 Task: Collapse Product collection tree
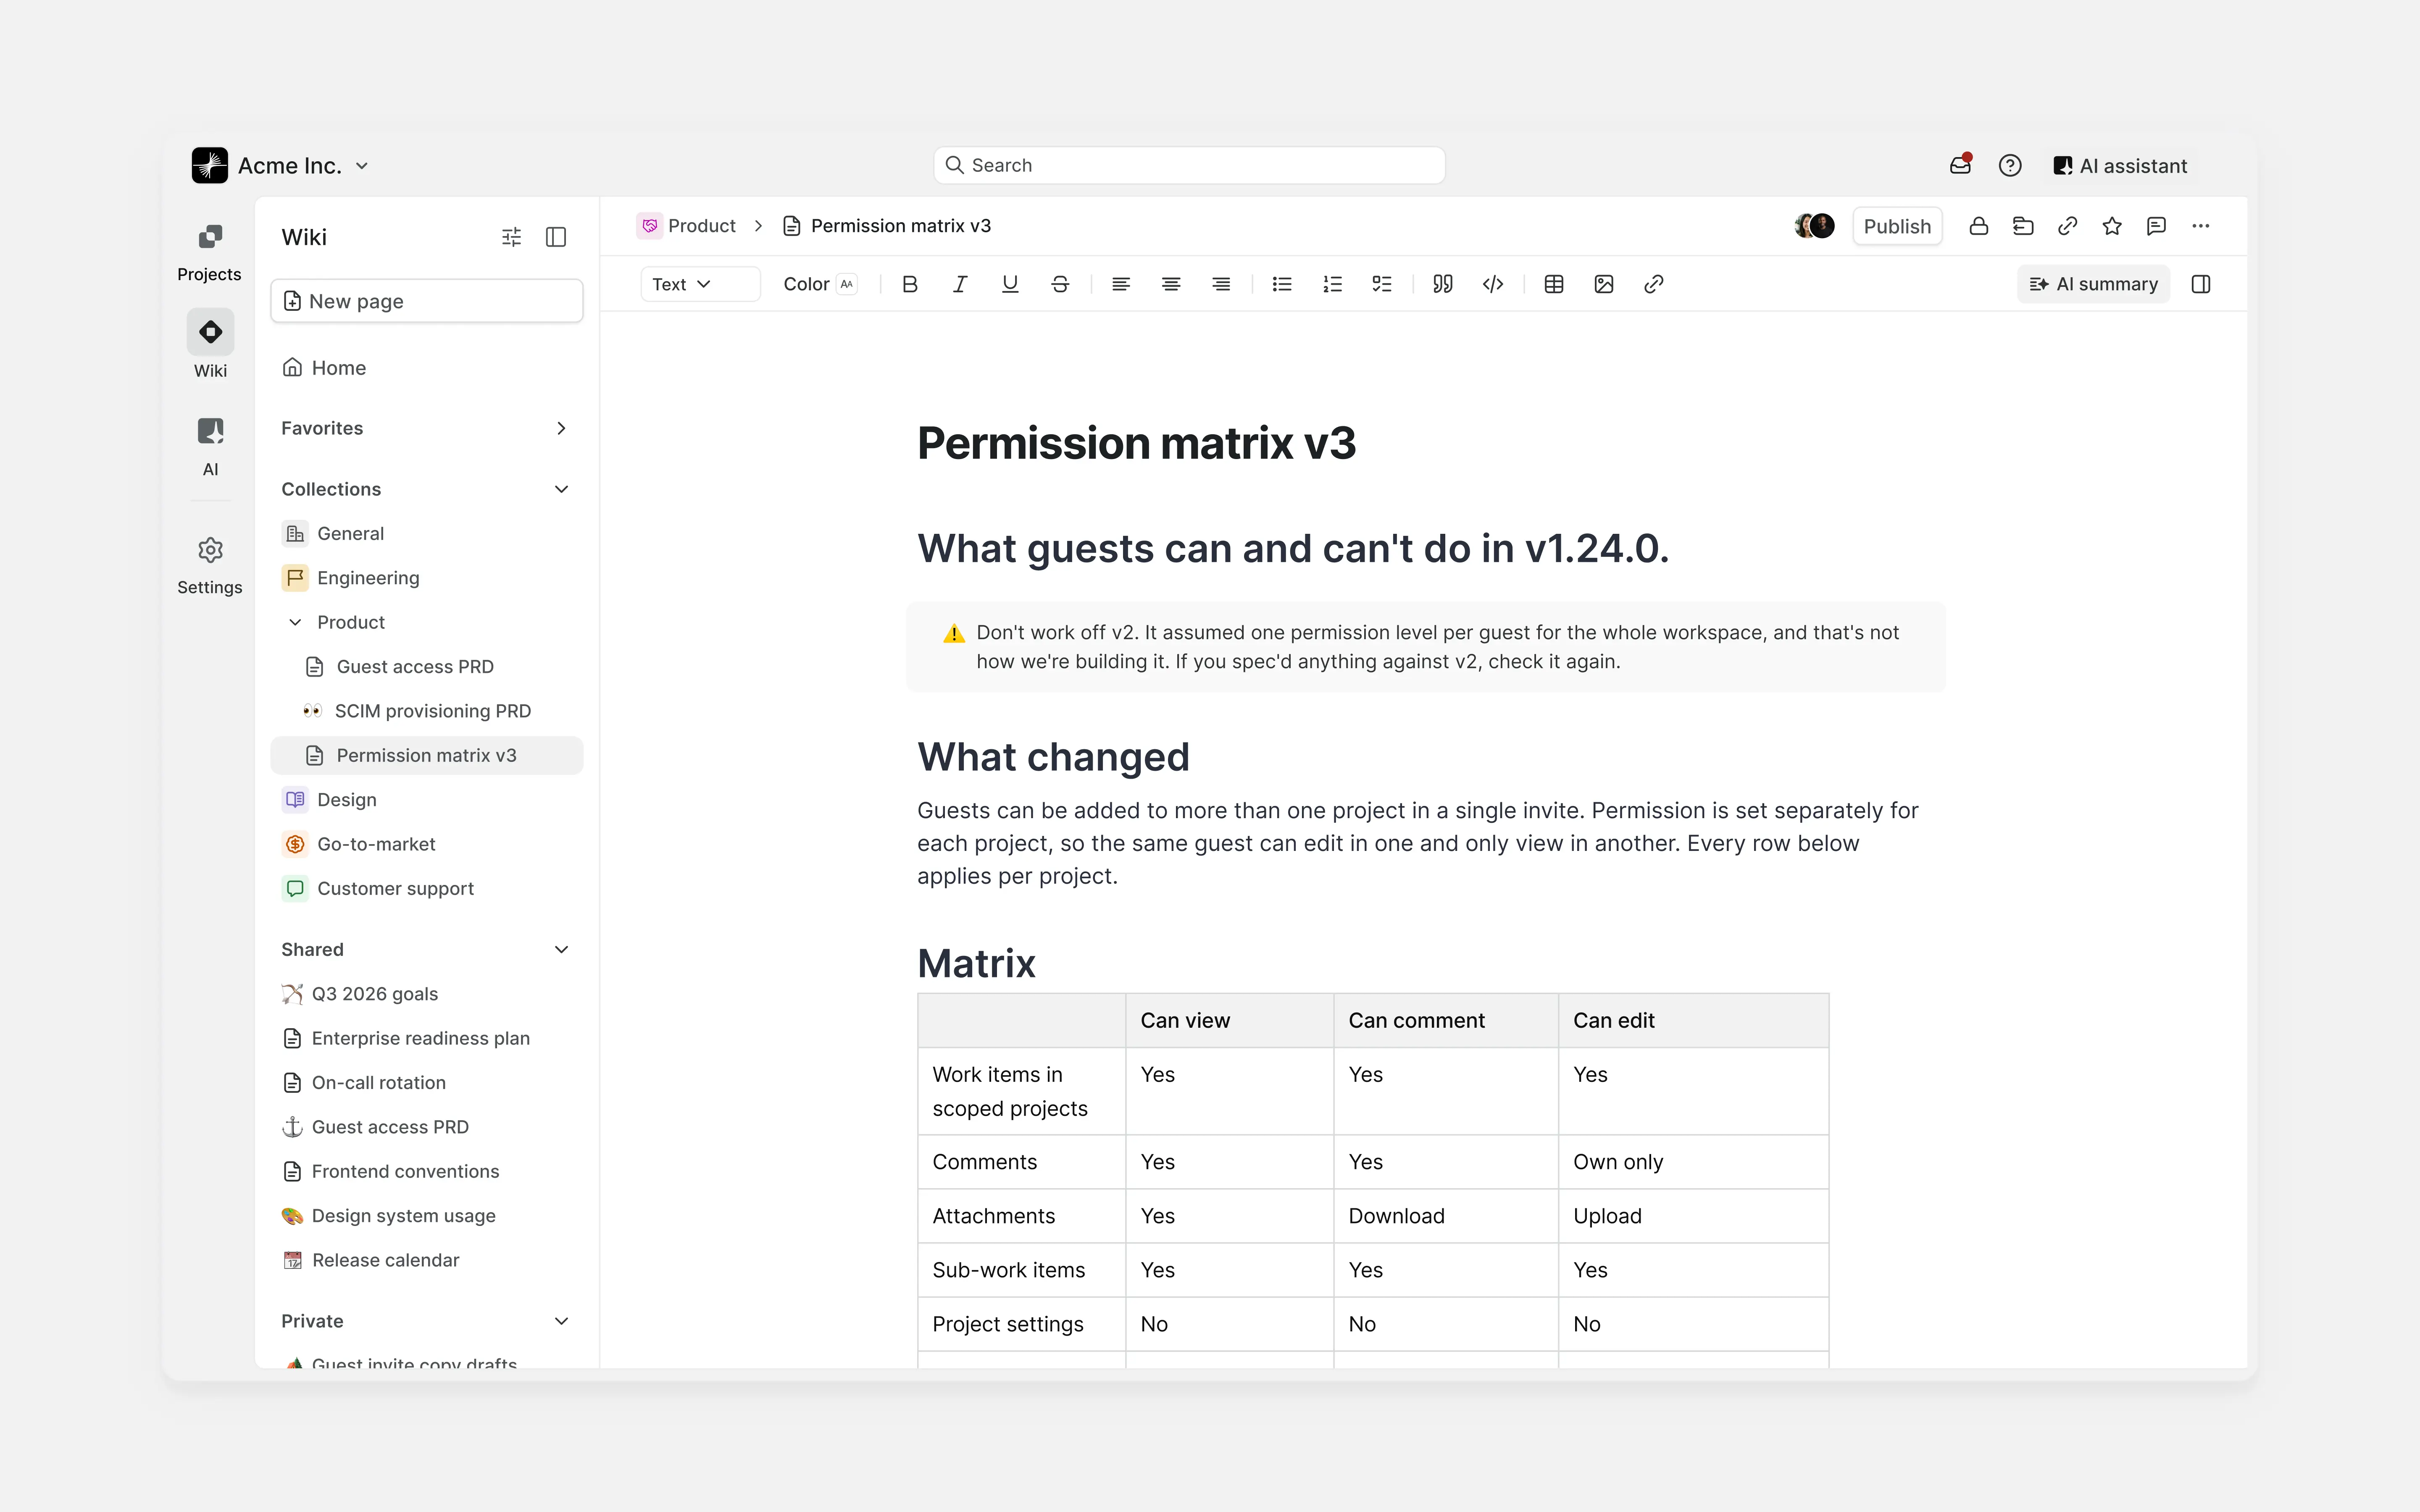click(x=295, y=622)
